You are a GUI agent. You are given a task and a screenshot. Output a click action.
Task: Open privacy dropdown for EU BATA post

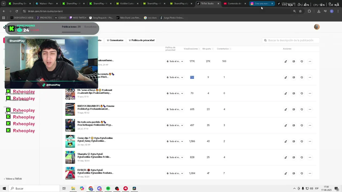[x=175, y=173]
